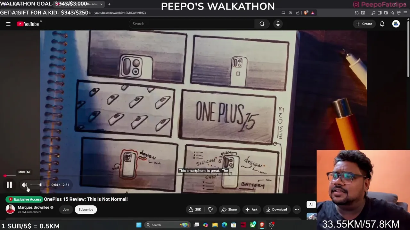
Task: Focus the YouTube search field
Action: pos(192,24)
